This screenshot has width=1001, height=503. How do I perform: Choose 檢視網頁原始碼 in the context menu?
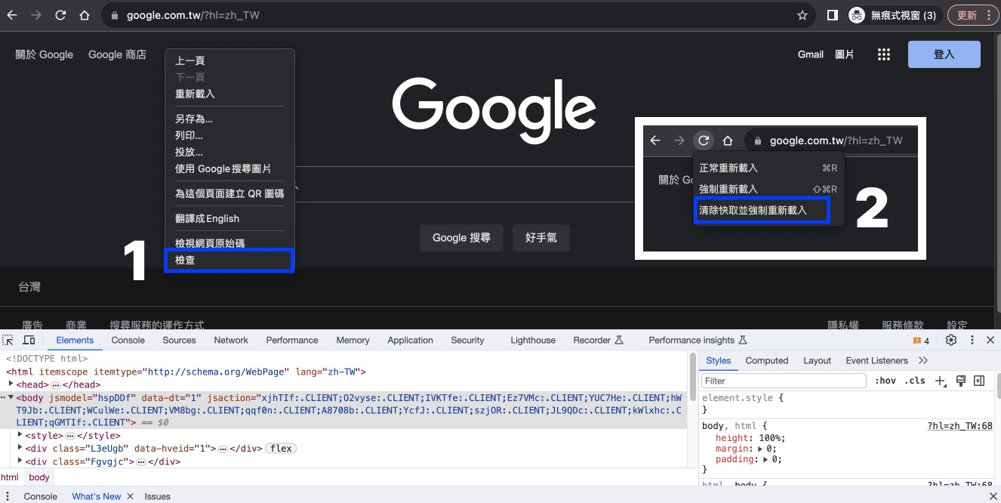(x=229, y=243)
